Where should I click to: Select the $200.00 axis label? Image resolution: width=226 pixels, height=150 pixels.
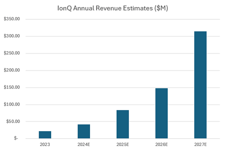[12, 70]
